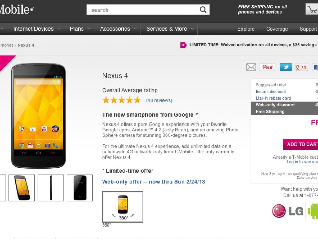Select the back view thumbnail
This screenshot has height=239, width=318.
79,188
